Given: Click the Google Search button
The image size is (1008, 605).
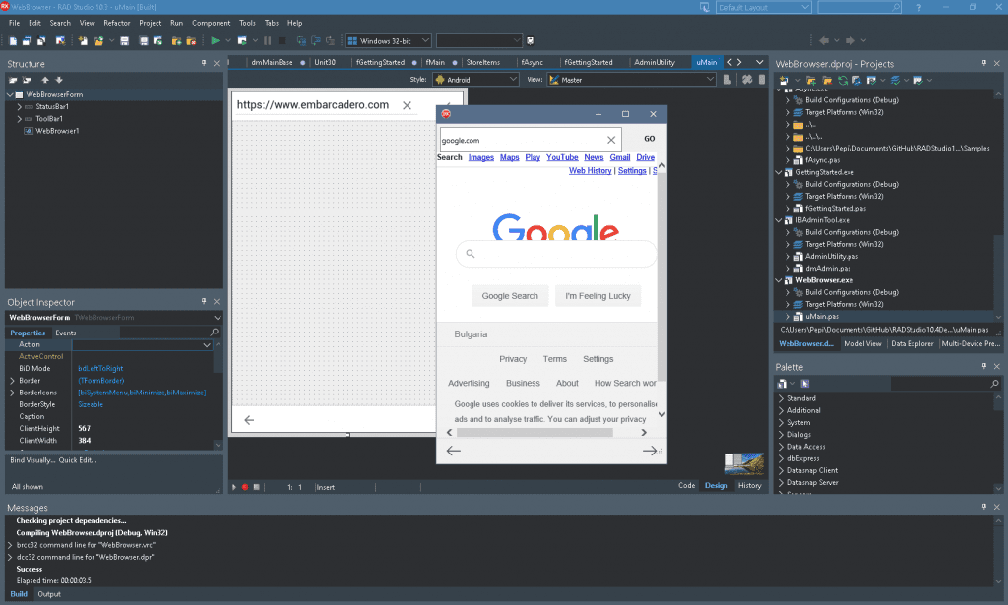Looking at the screenshot, I should click(x=510, y=296).
